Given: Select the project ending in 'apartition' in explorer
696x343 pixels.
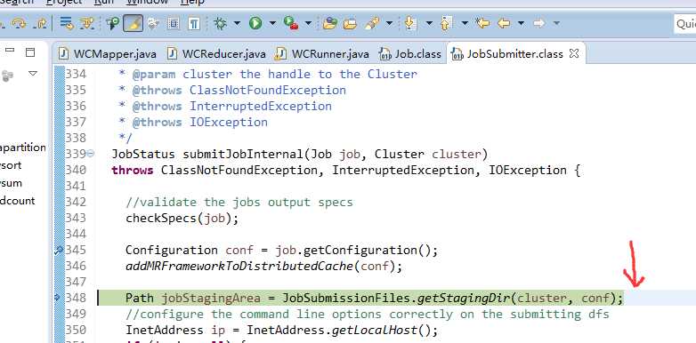Looking at the screenshot, I should click(22, 148).
